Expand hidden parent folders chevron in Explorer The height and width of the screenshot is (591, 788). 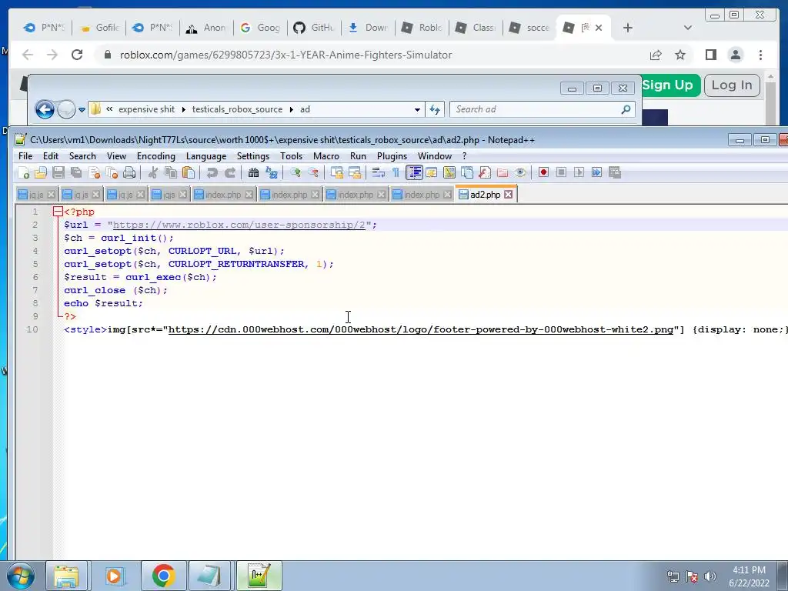109,109
